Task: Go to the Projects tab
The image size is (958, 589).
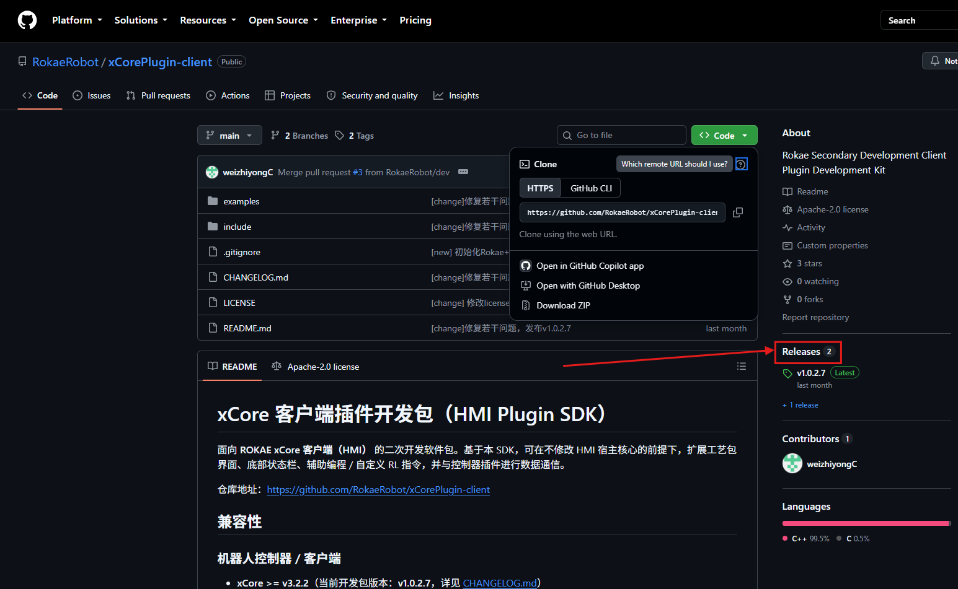Action: pyautogui.click(x=288, y=95)
